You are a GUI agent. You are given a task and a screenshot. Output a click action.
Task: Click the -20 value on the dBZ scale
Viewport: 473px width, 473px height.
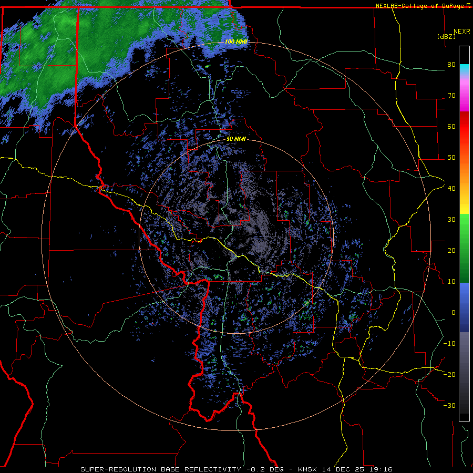(x=449, y=375)
